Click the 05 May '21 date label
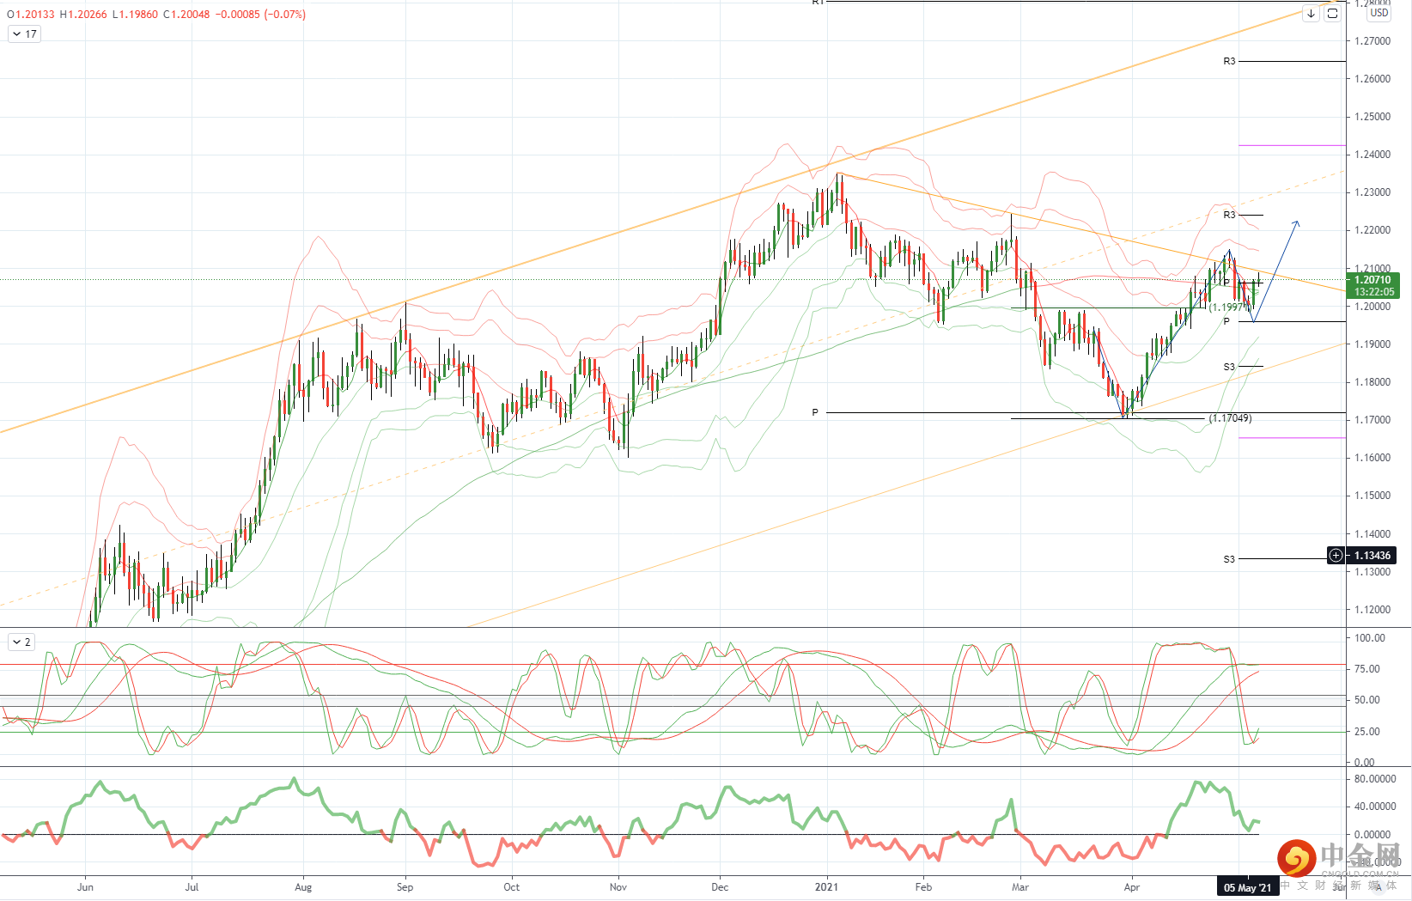The image size is (1412, 901). tap(1248, 888)
